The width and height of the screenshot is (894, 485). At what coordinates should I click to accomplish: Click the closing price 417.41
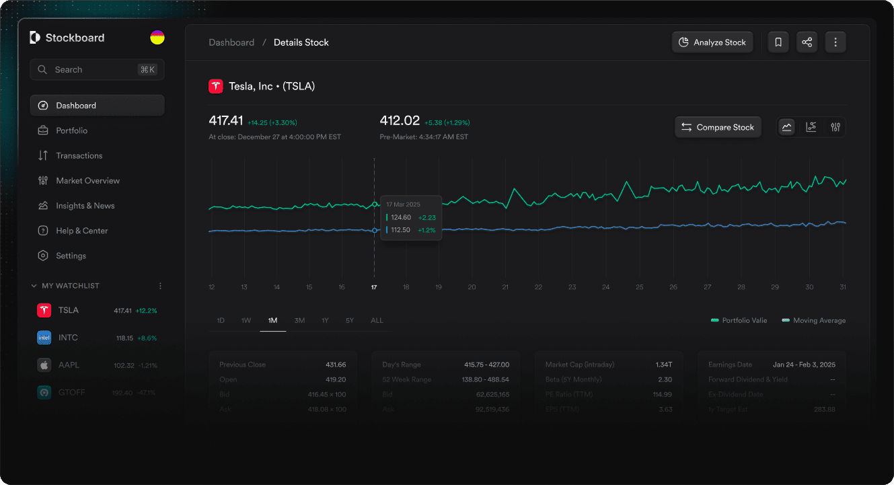click(x=226, y=121)
